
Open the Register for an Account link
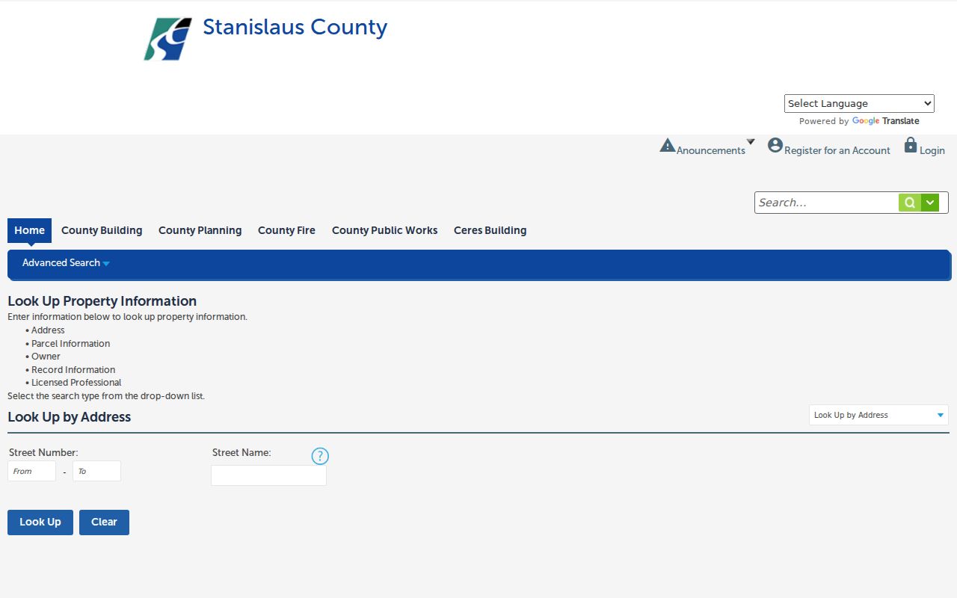point(837,150)
